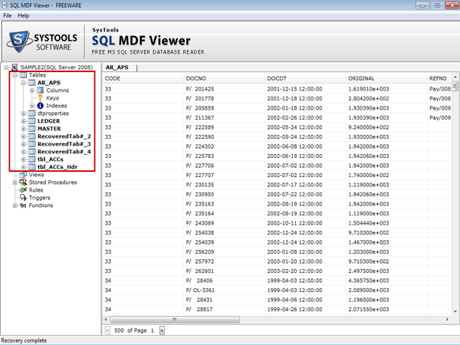The width and height of the screenshot is (460, 345).
Task: Click 'Recovery complete' status bar text
Action: pos(24,340)
